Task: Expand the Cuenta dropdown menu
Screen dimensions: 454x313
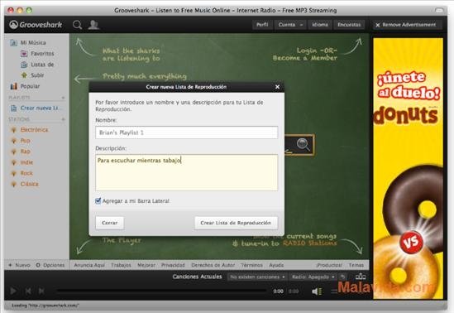Action: [x=291, y=25]
